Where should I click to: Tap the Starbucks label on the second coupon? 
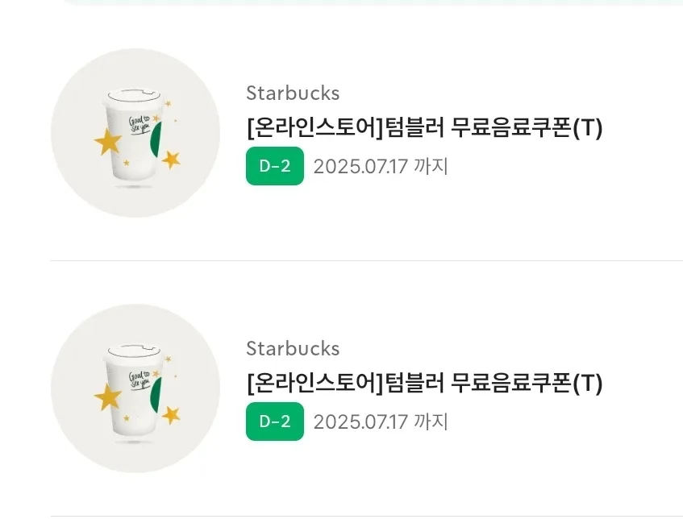click(293, 349)
